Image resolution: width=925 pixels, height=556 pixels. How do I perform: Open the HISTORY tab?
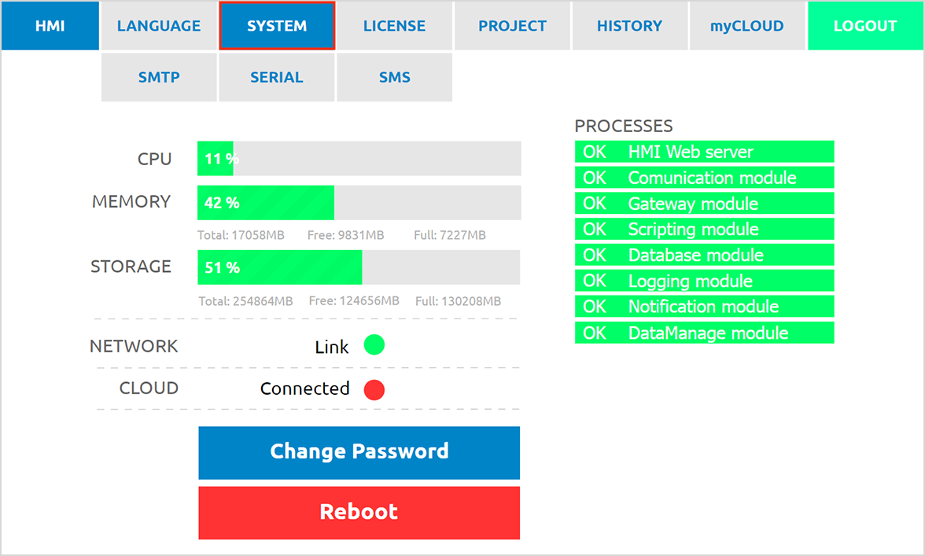coord(629,26)
